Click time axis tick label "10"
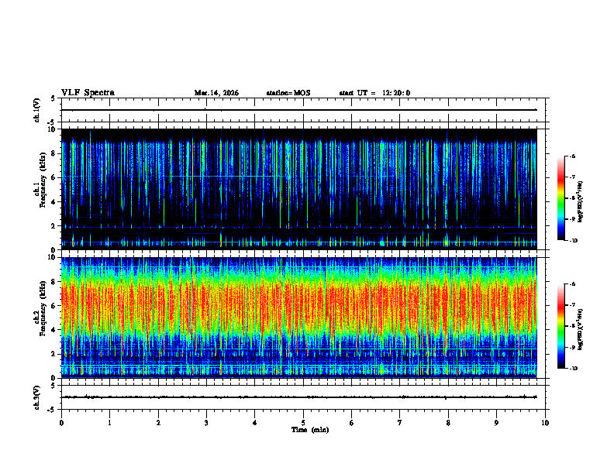This screenshot has height=474, width=614. click(545, 423)
